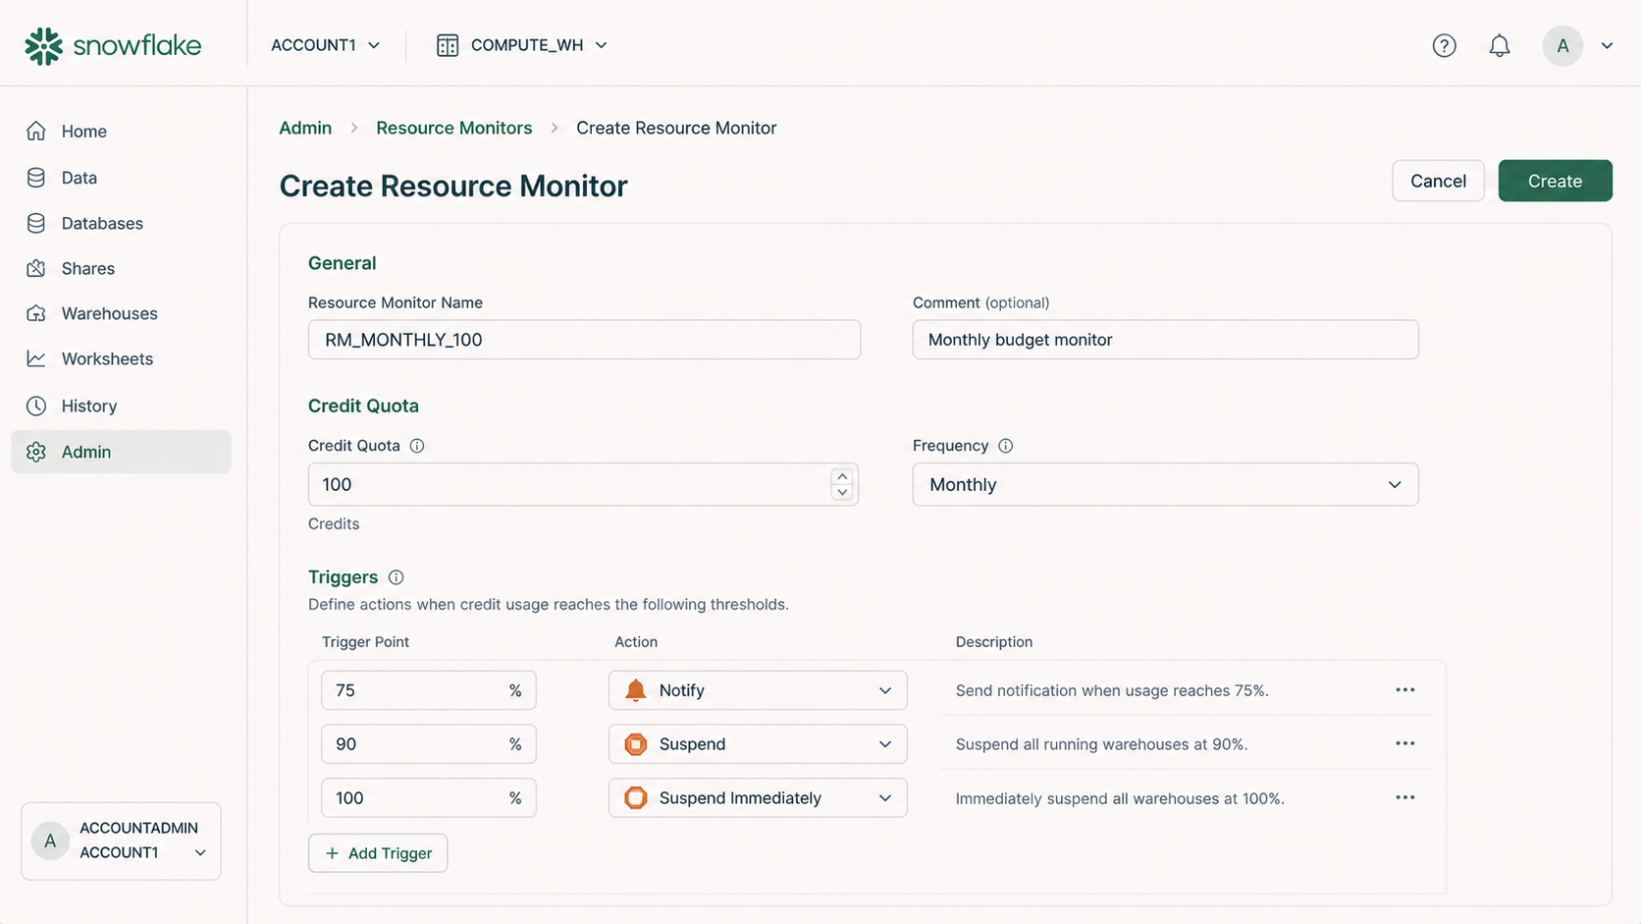Click the Worksheets chart icon
This screenshot has width=1641, height=924.
tap(36, 358)
